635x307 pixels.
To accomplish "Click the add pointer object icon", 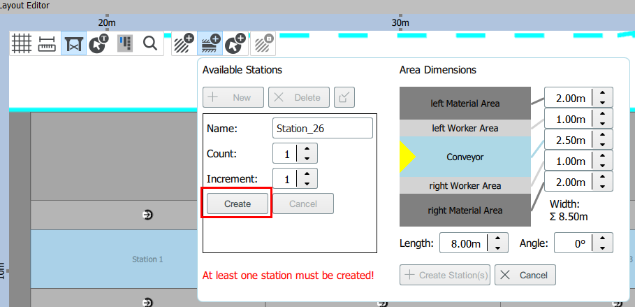I will (235, 43).
